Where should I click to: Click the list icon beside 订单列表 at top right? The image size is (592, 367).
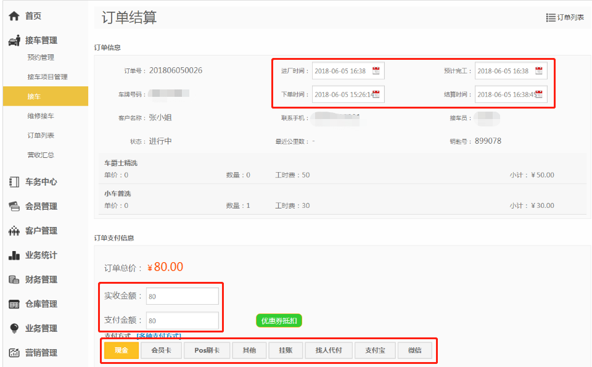coord(551,18)
